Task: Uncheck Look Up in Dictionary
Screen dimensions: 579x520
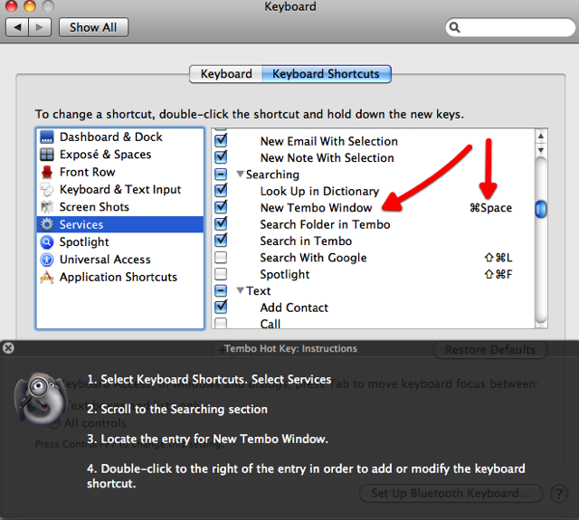Action: click(221, 191)
